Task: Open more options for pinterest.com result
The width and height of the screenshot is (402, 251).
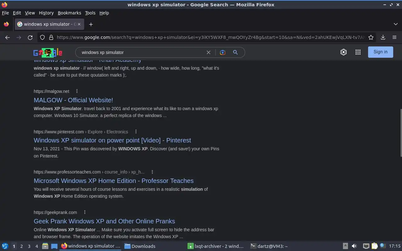Action: click(x=136, y=131)
